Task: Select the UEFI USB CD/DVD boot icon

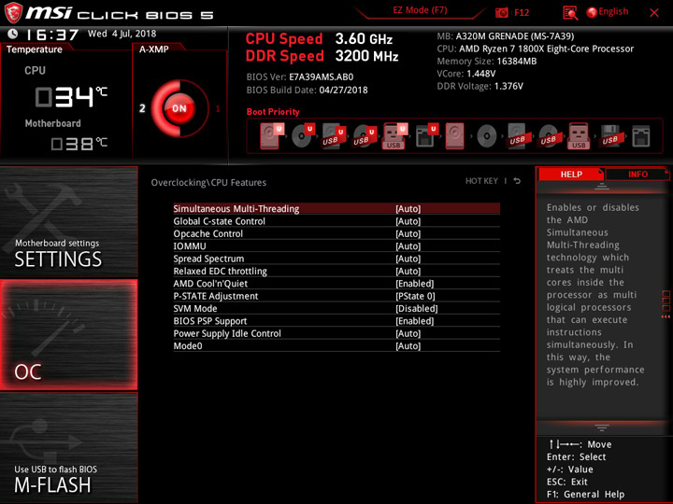Action: click(x=365, y=136)
